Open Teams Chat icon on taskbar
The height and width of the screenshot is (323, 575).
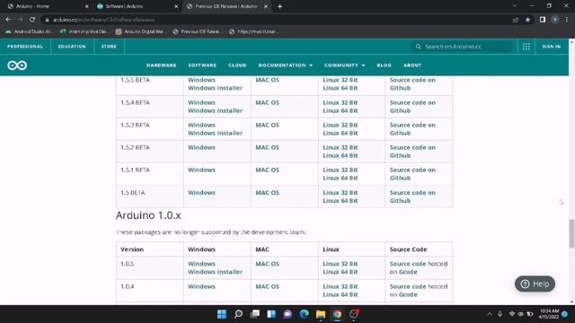(x=287, y=314)
